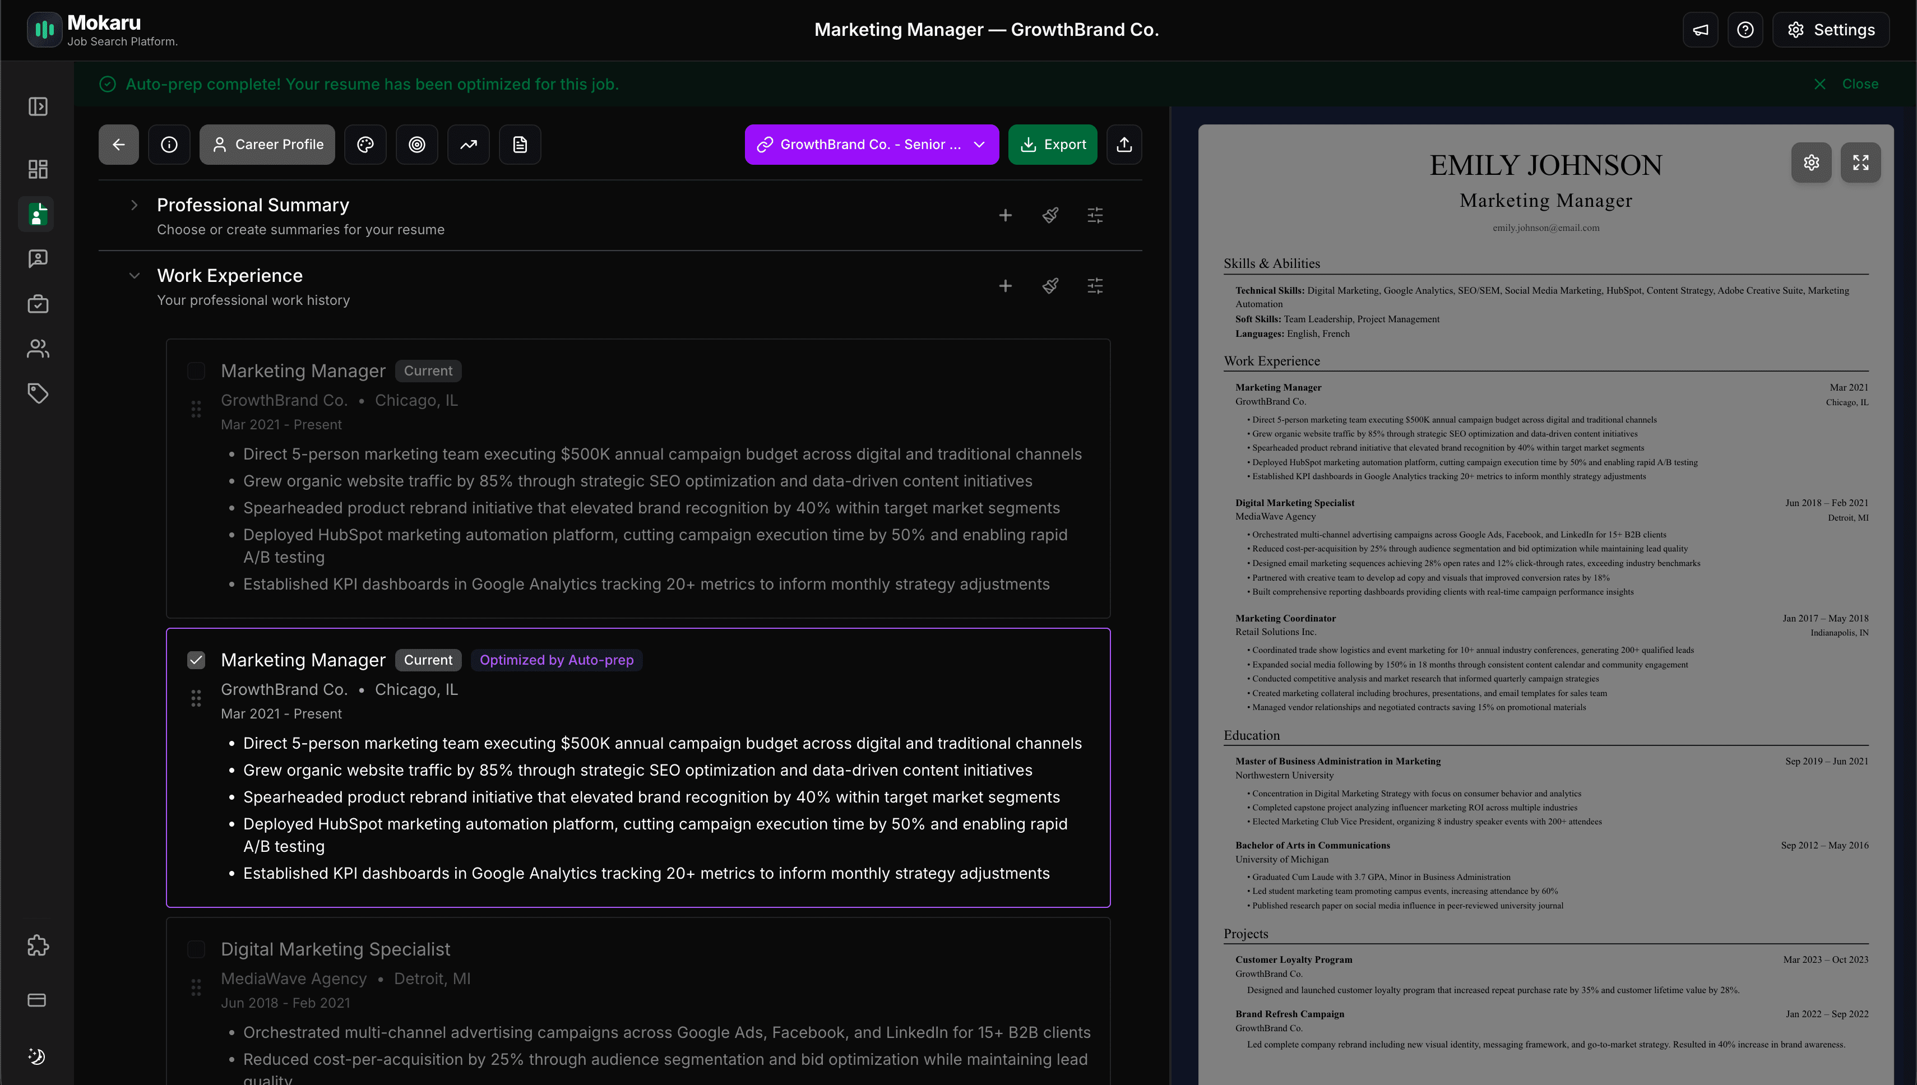The image size is (1917, 1085).
Task: Select the target/job match icon
Action: pos(416,144)
